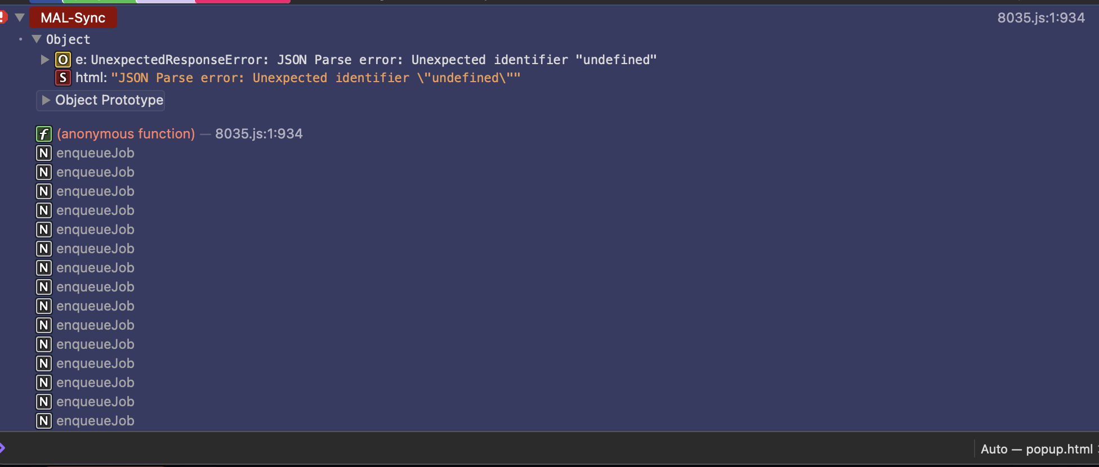The image size is (1099, 467).
Task: Click the green function icon for anonymous function
Action: tap(44, 134)
